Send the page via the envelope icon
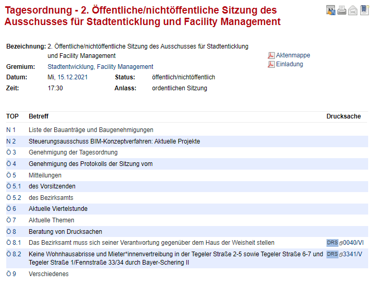Viewport: 377px width, 297px height. (353, 10)
